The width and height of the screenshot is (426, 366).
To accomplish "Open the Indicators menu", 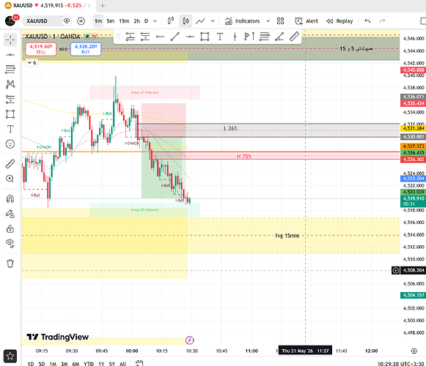I will tap(243, 21).
